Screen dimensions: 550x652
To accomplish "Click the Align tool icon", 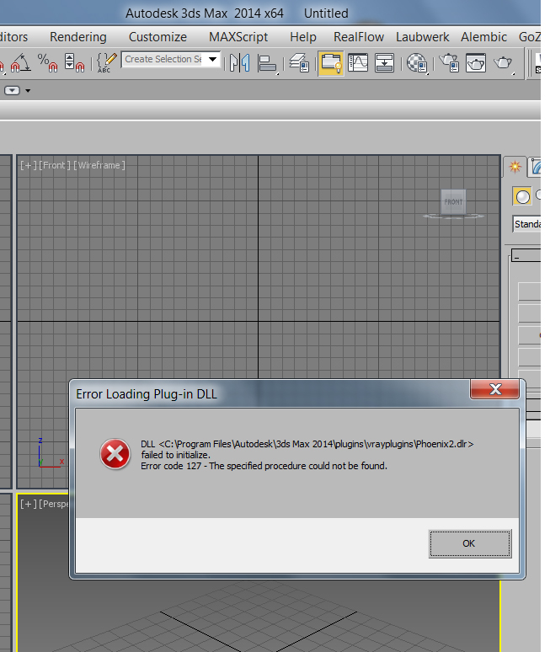I will pos(267,63).
